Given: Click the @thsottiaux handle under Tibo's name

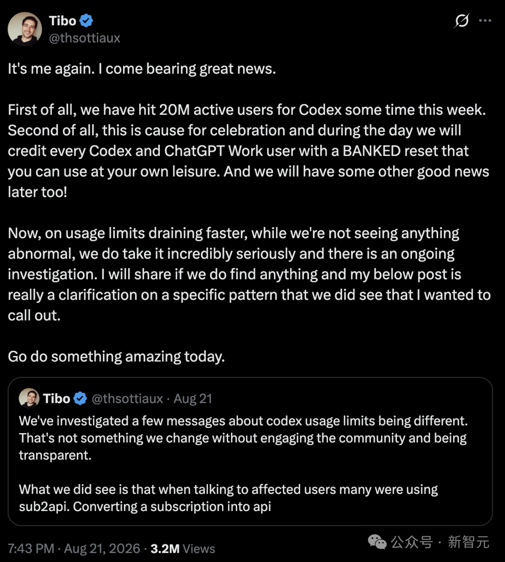Looking at the screenshot, I should click(85, 38).
